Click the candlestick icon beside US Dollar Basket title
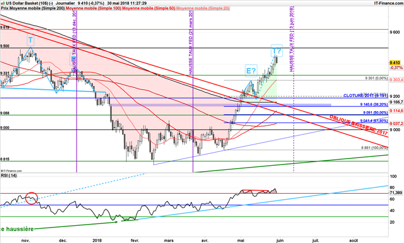Screen dimensions: 404x243 point(2,4)
